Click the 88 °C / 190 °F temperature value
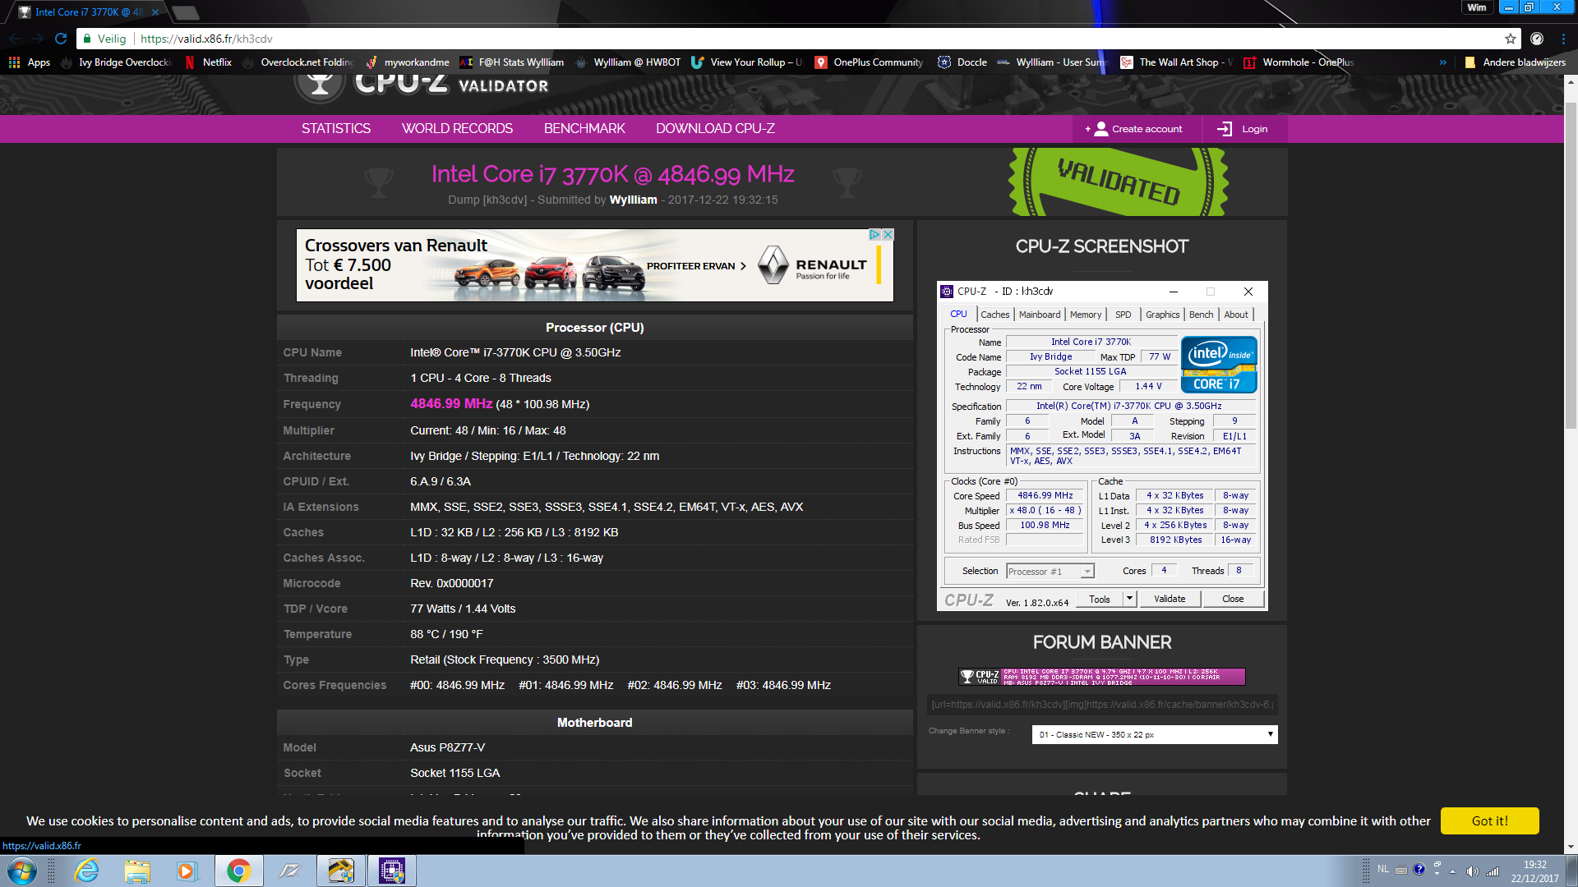This screenshot has width=1578, height=887. tap(447, 634)
